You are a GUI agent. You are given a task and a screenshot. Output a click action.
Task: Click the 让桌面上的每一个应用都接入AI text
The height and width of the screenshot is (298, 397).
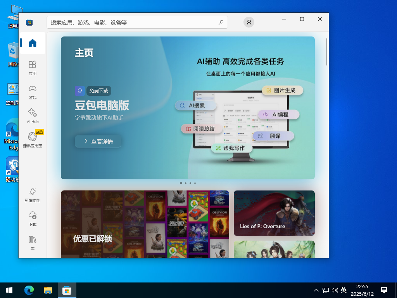click(240, 74)
